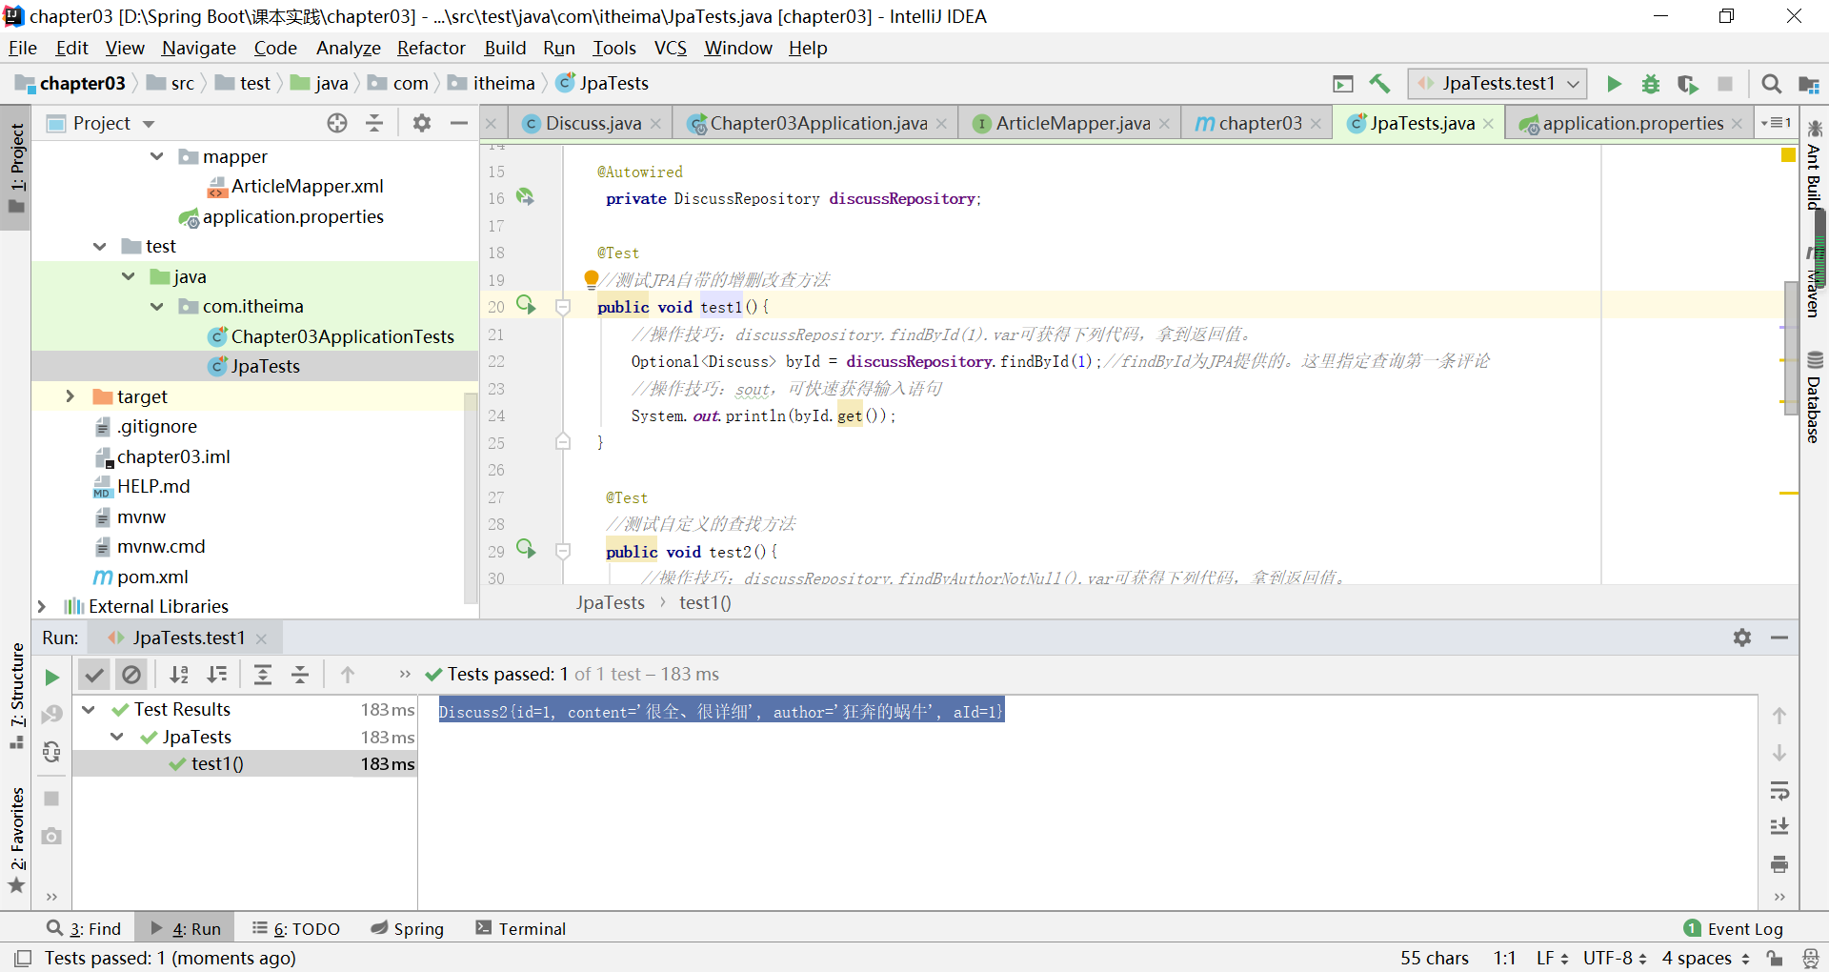This screenshot has height=972, width=1829.
Task: Run the JpaTests.test1 configuration
Action: pos(1614,84)
